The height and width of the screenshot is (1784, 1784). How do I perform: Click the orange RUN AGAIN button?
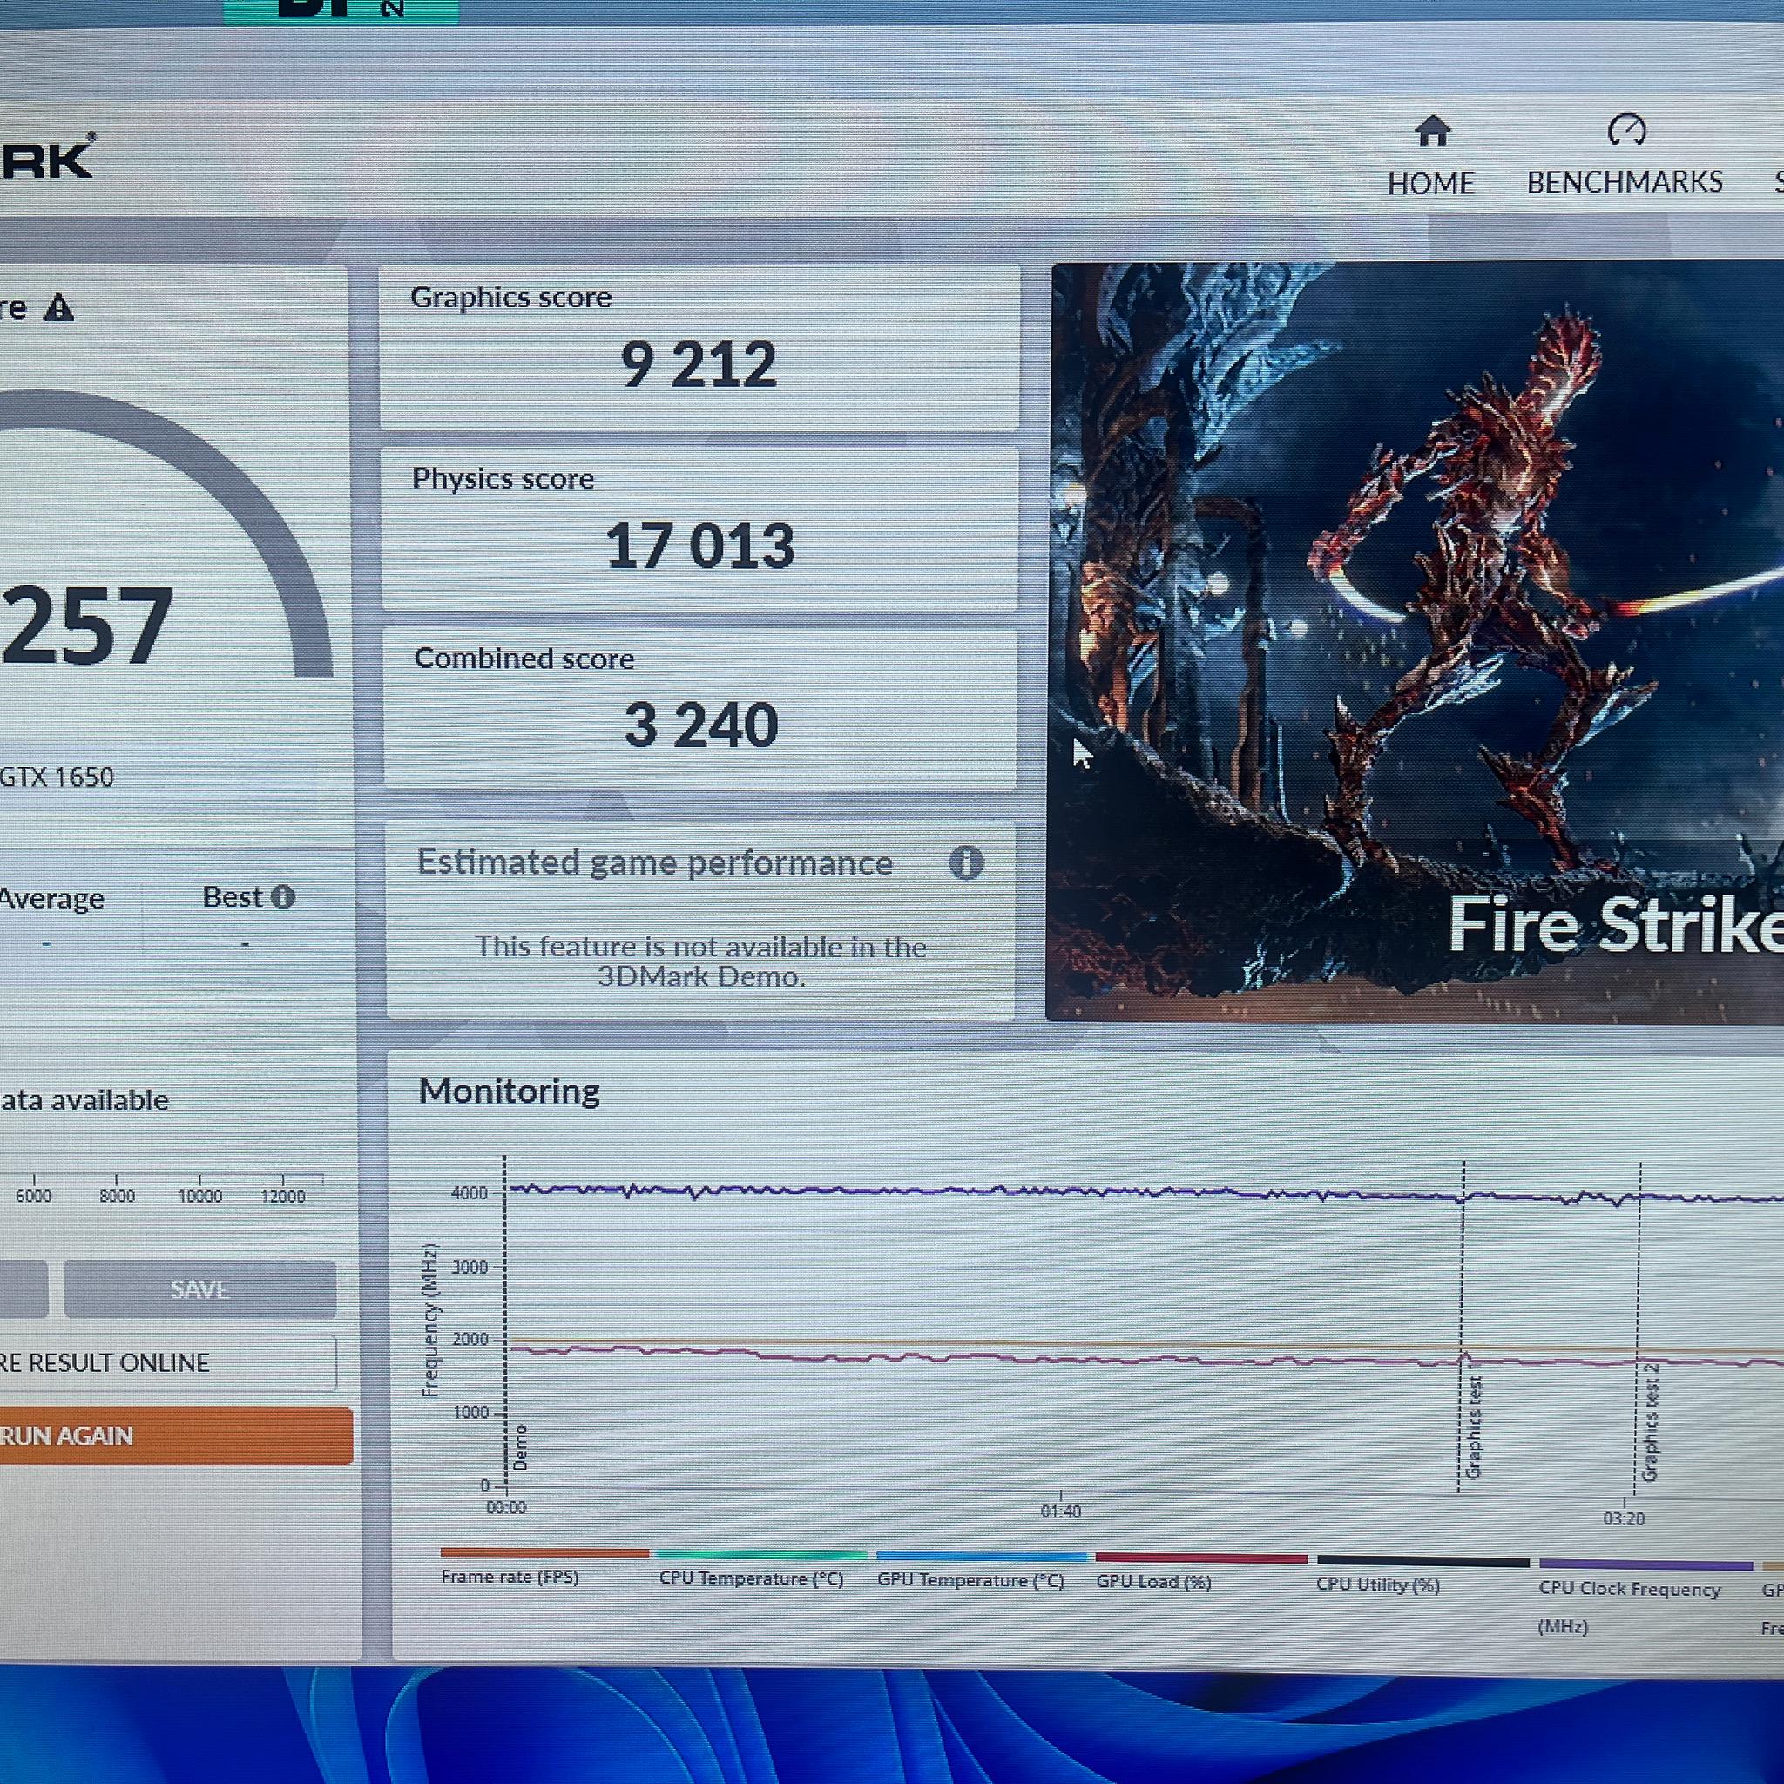[x=175, y=1436]
